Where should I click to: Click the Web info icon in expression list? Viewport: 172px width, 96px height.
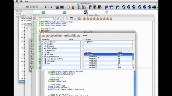point(45,63)
